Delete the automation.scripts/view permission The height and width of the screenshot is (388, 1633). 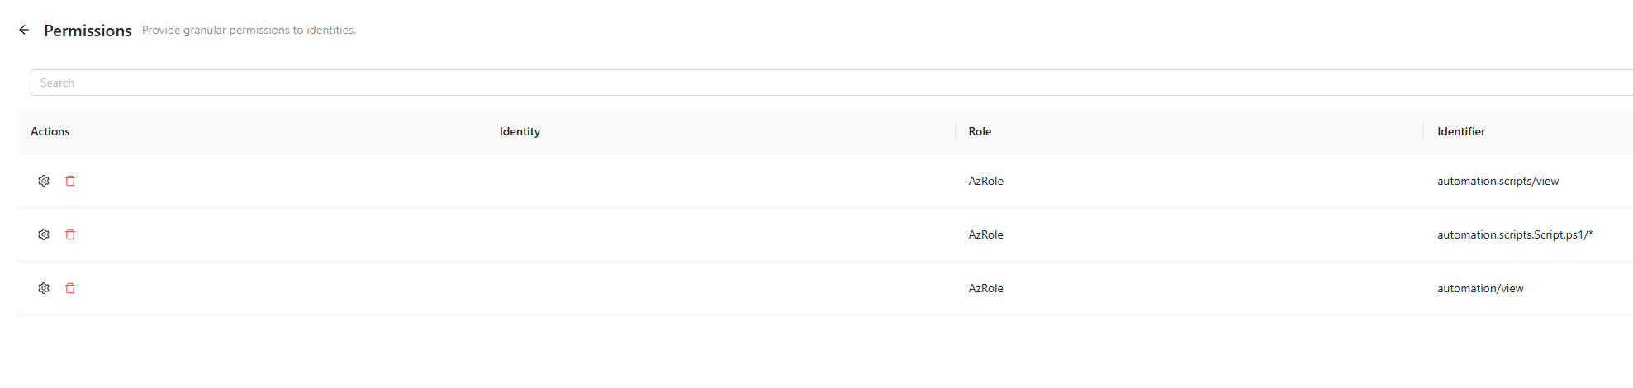[x=70, y=181]
